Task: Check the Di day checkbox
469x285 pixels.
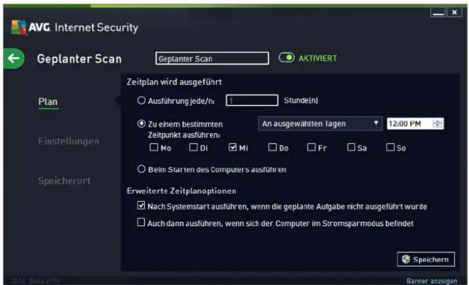Action: point(194,147)
